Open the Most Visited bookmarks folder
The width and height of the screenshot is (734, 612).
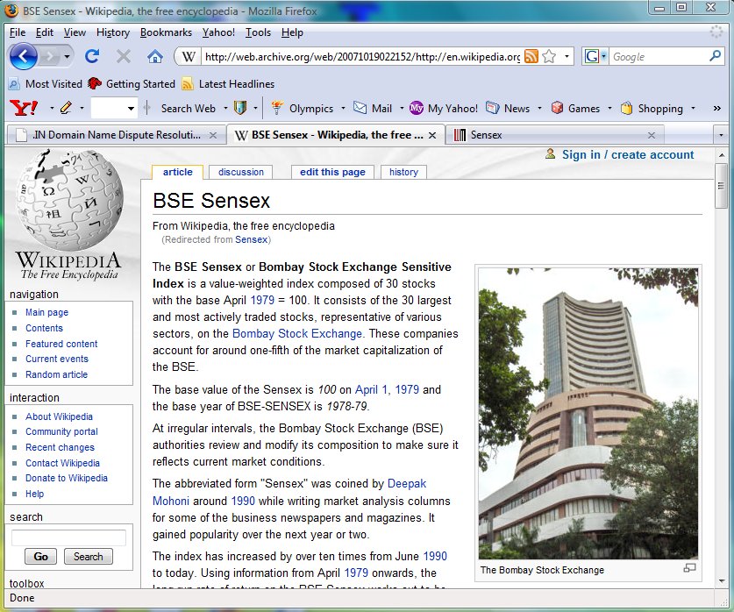46,84
